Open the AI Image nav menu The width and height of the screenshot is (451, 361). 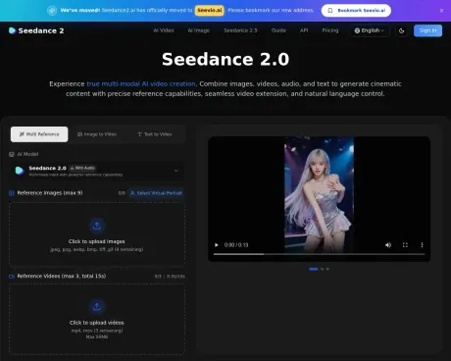tap(199, 30)
